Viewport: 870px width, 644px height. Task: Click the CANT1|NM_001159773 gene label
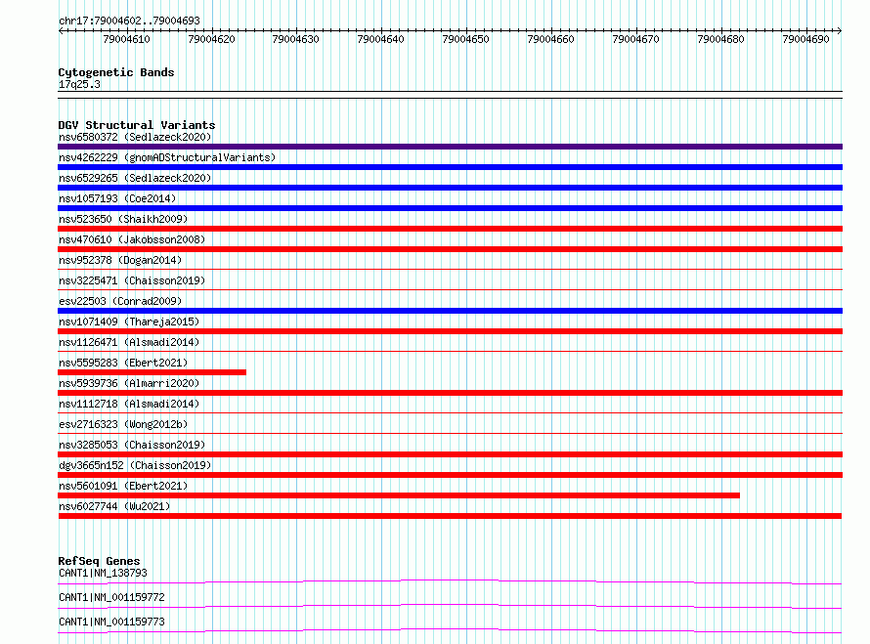[111, 622]
